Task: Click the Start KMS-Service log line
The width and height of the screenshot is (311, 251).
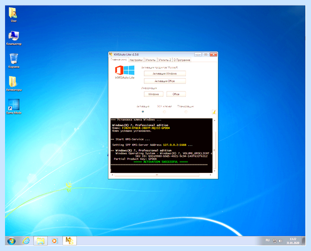Action: 131,139
